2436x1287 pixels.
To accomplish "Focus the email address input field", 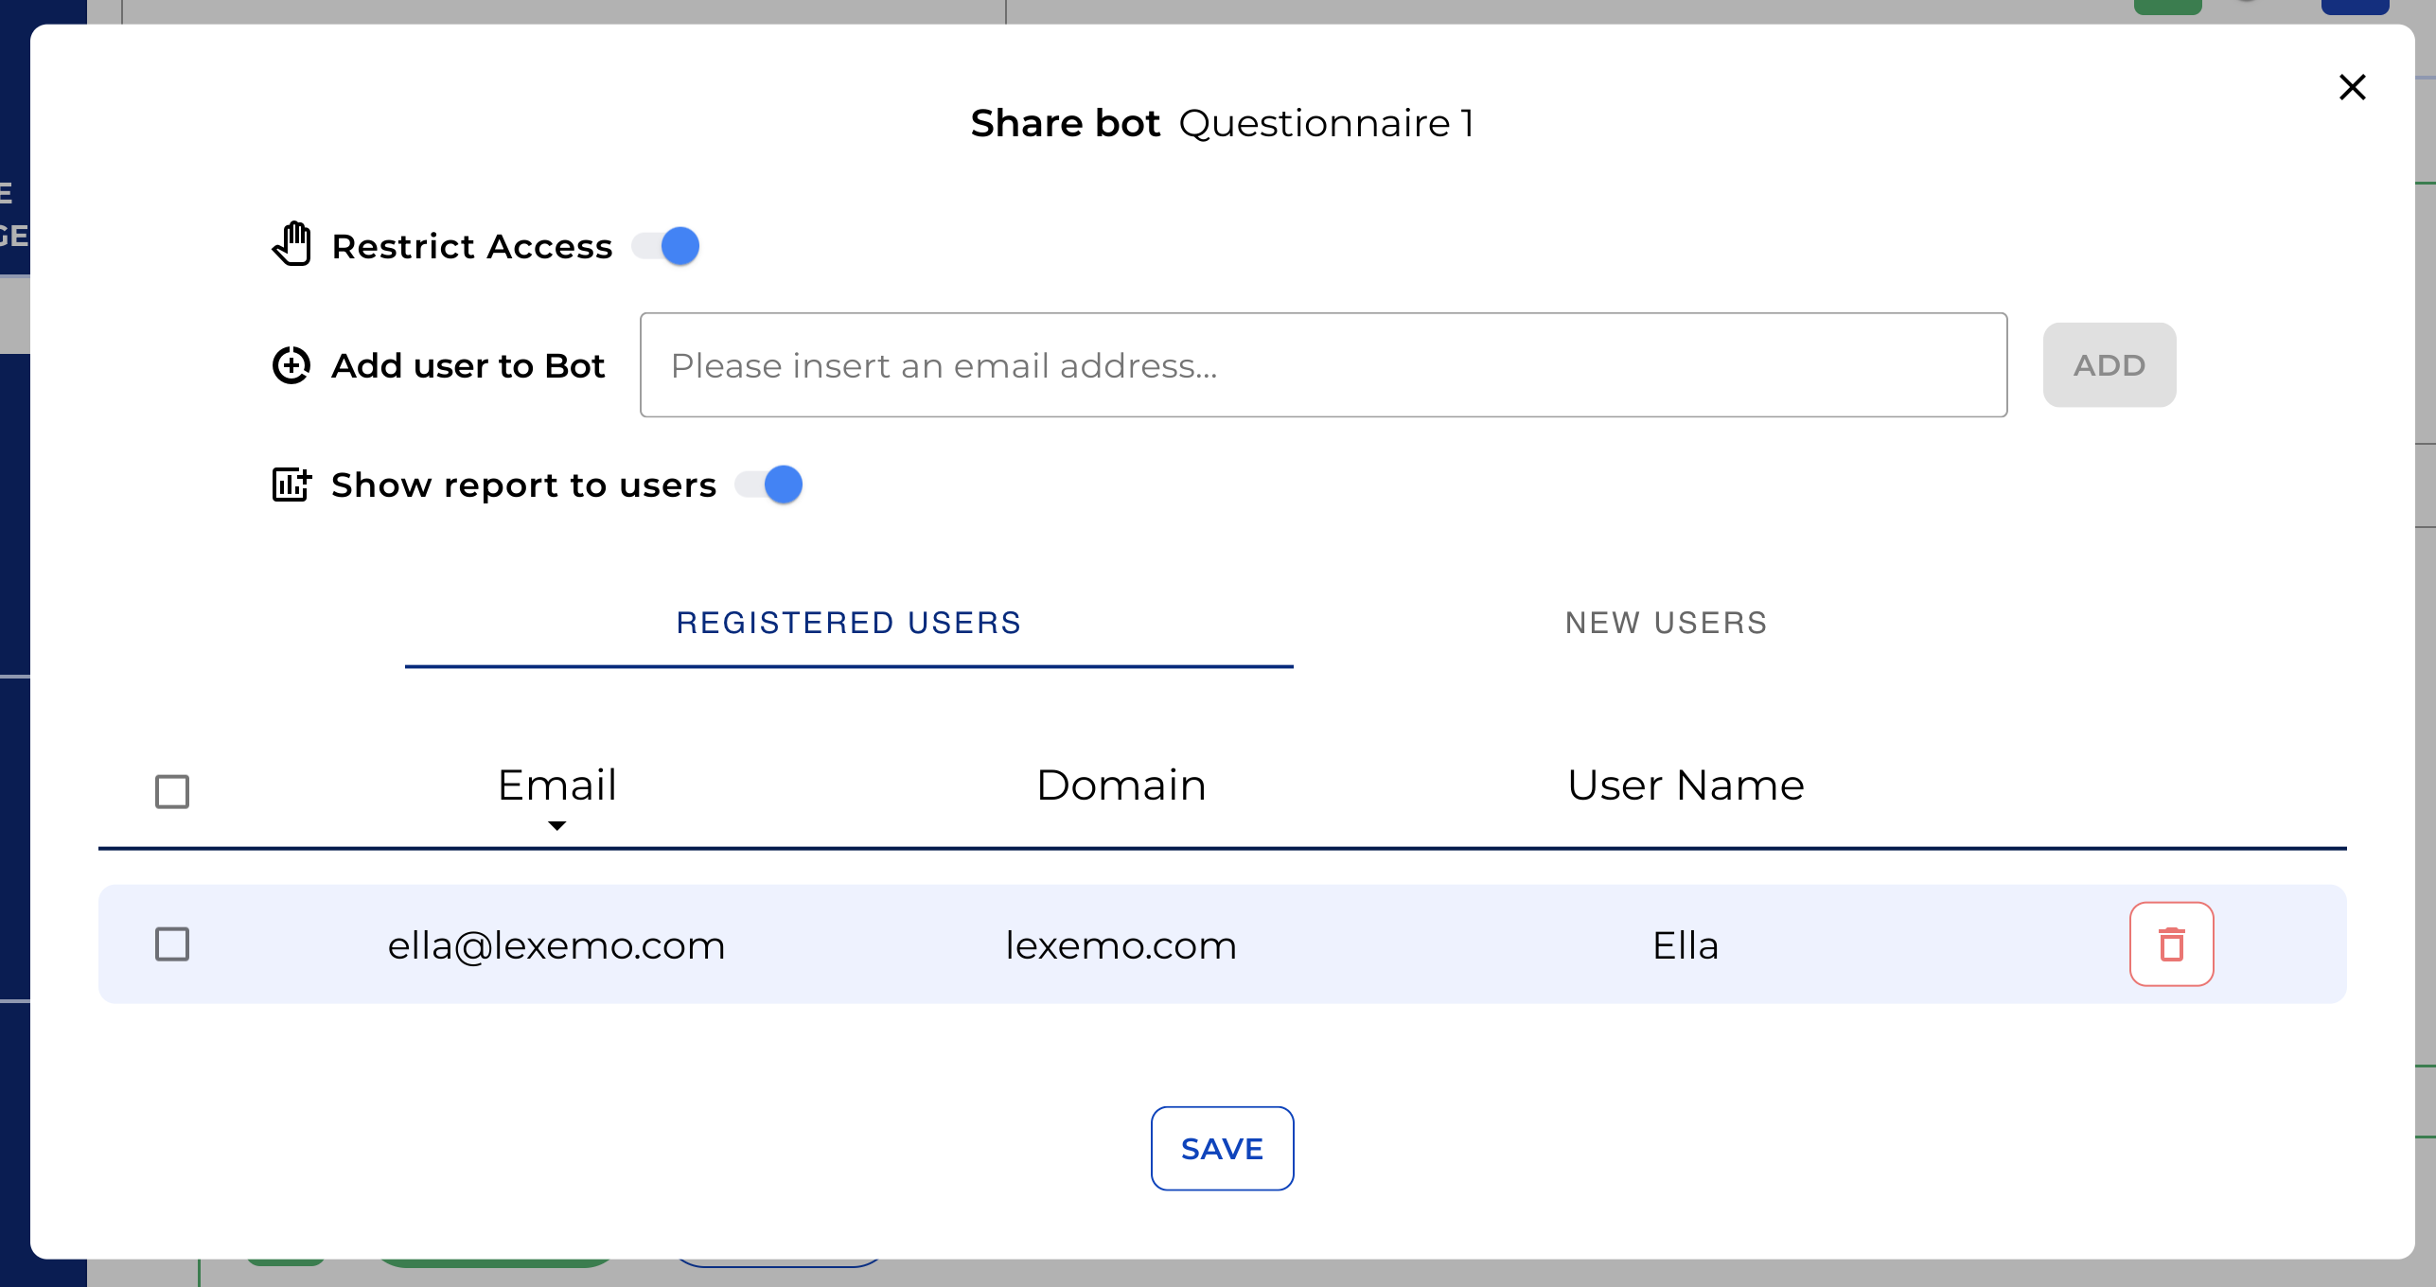I will coord(1323,365).
